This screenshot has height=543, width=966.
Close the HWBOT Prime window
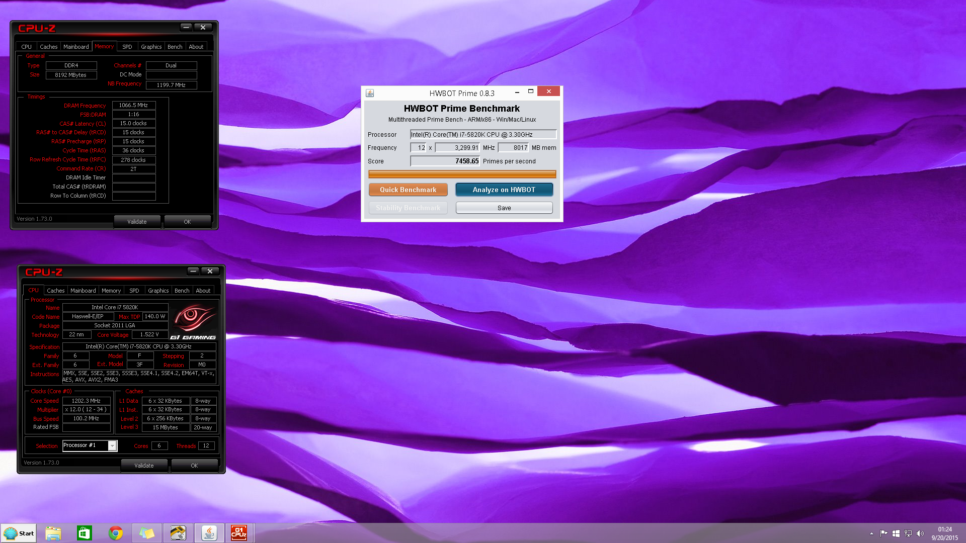tap(549, 91)
